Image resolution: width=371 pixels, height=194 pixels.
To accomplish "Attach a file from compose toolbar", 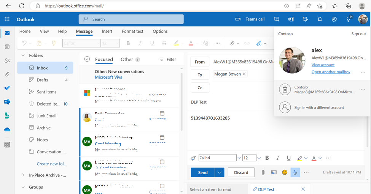I will (x=263, y=172).
